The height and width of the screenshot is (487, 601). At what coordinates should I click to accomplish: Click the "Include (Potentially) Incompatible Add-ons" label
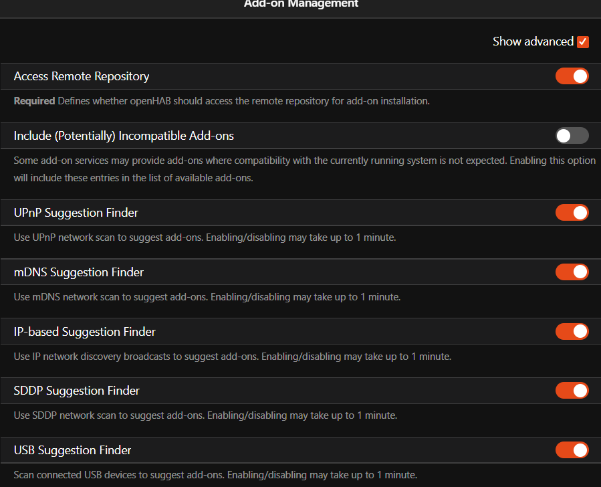pyautogui.click(x=124, y=136)
